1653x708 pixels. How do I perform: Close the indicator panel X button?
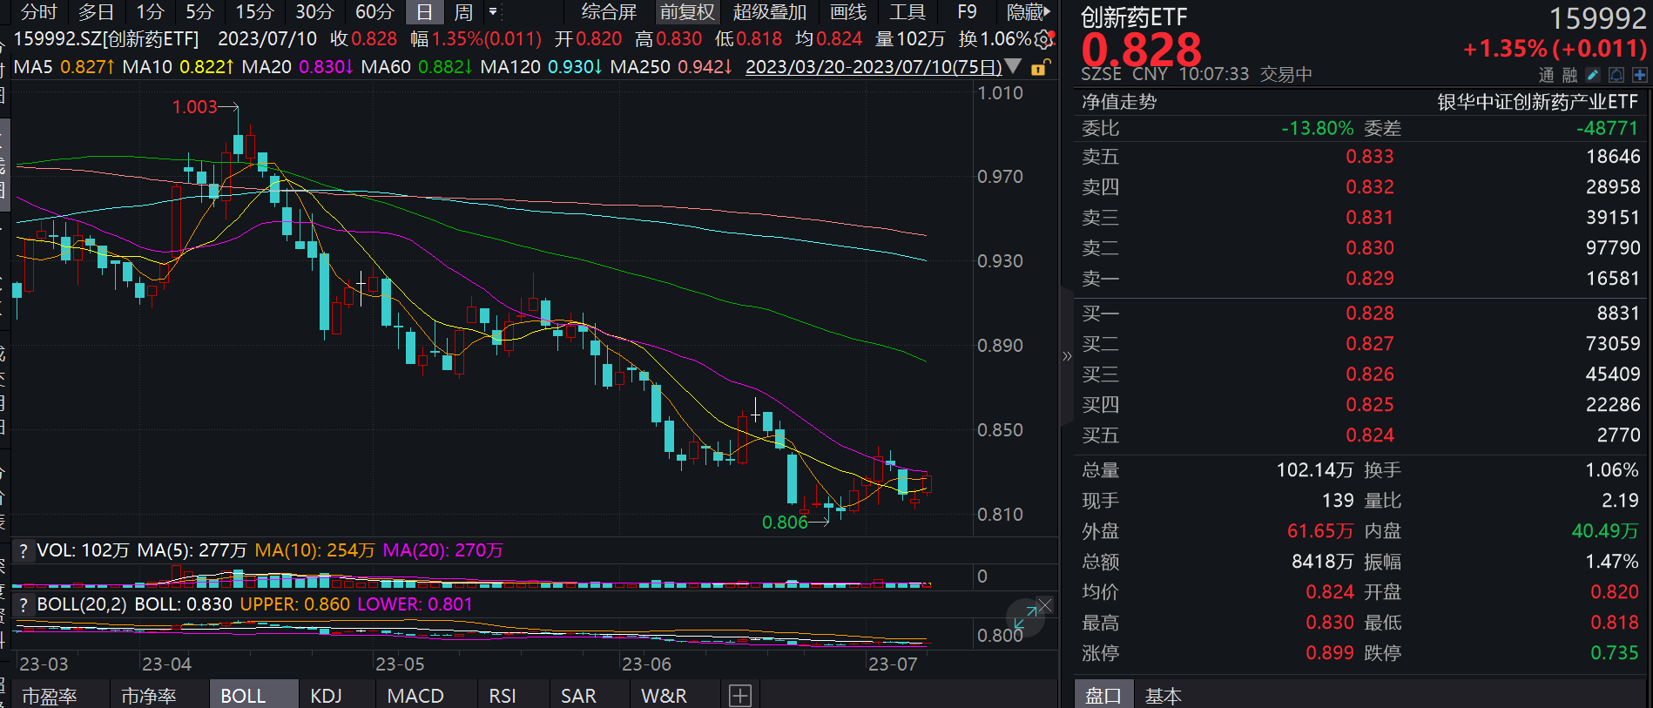pyautogui.click(x=1045, y=605)
